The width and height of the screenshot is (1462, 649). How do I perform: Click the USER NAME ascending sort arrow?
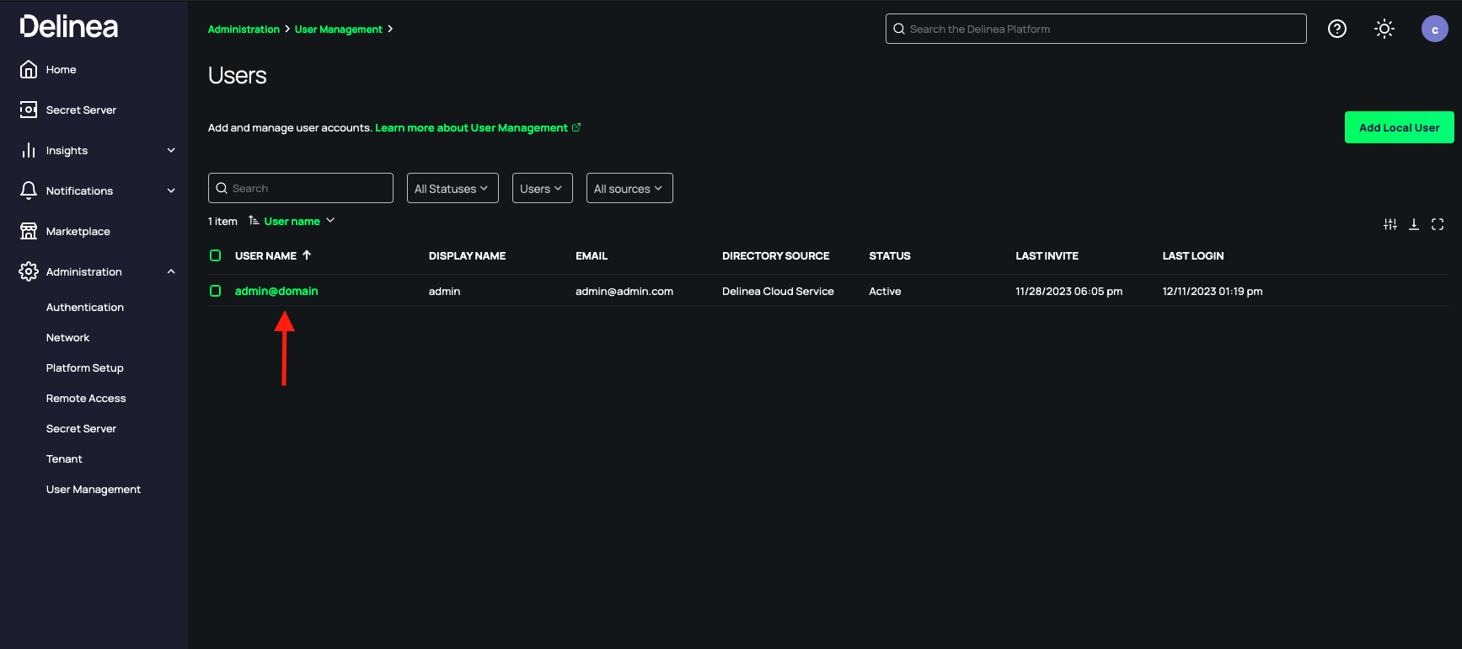(x=307, y=255)
